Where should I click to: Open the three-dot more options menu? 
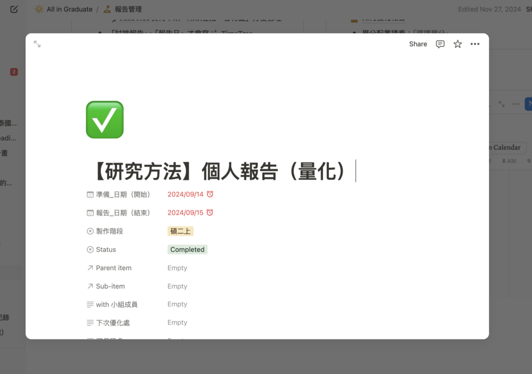[475, 44]
